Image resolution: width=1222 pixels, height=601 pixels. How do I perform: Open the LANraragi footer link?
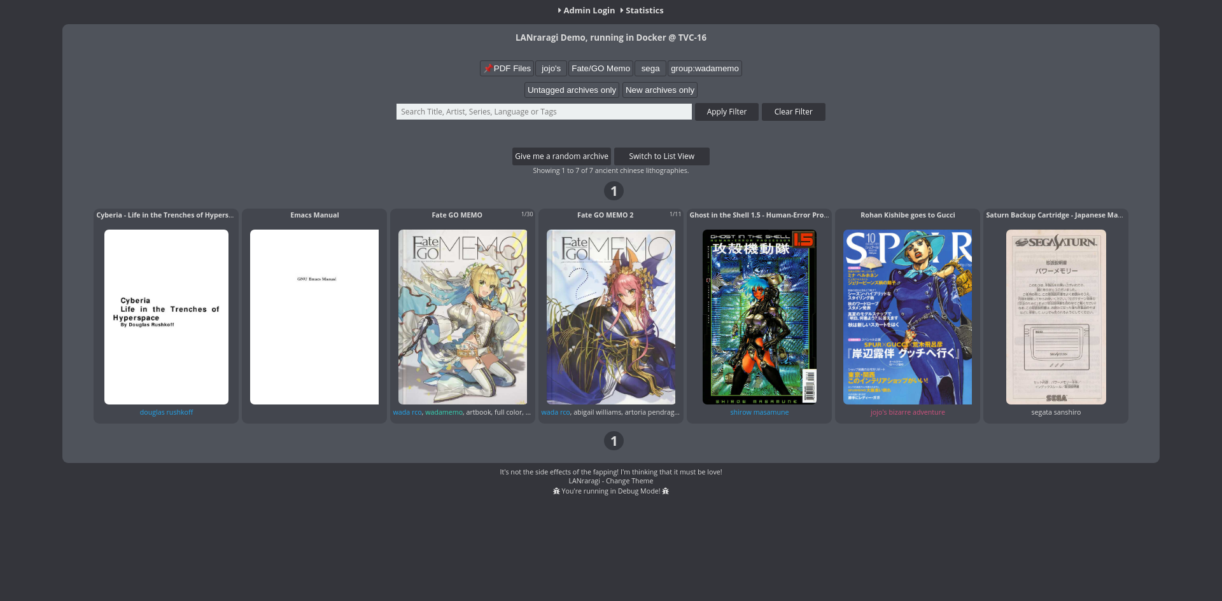click(x=584, y=481)
